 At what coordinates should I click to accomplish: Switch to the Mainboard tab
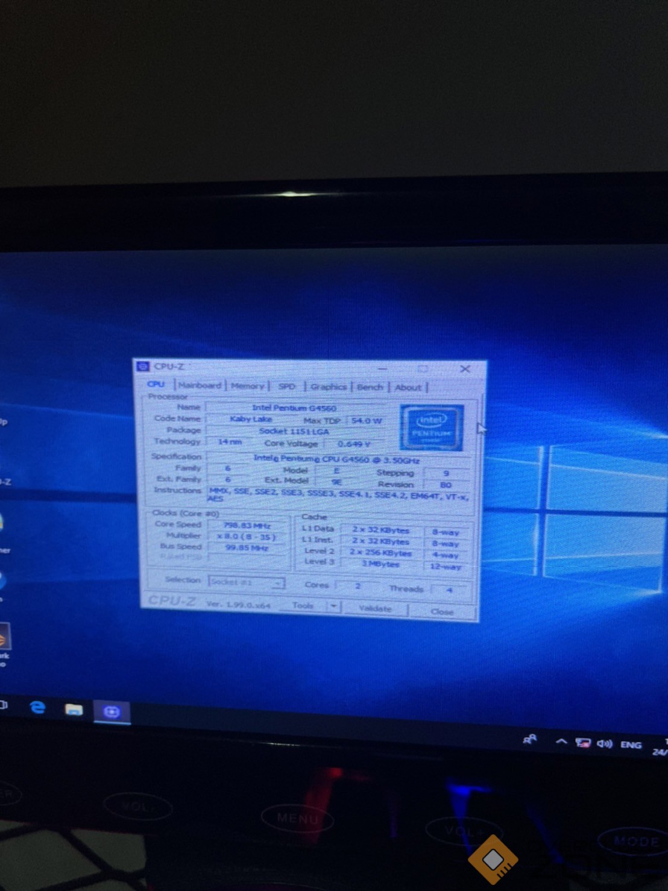(200, 385)
